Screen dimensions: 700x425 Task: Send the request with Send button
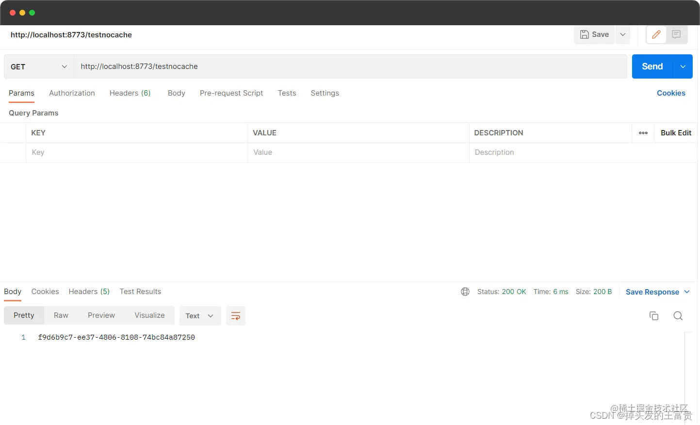652,66
